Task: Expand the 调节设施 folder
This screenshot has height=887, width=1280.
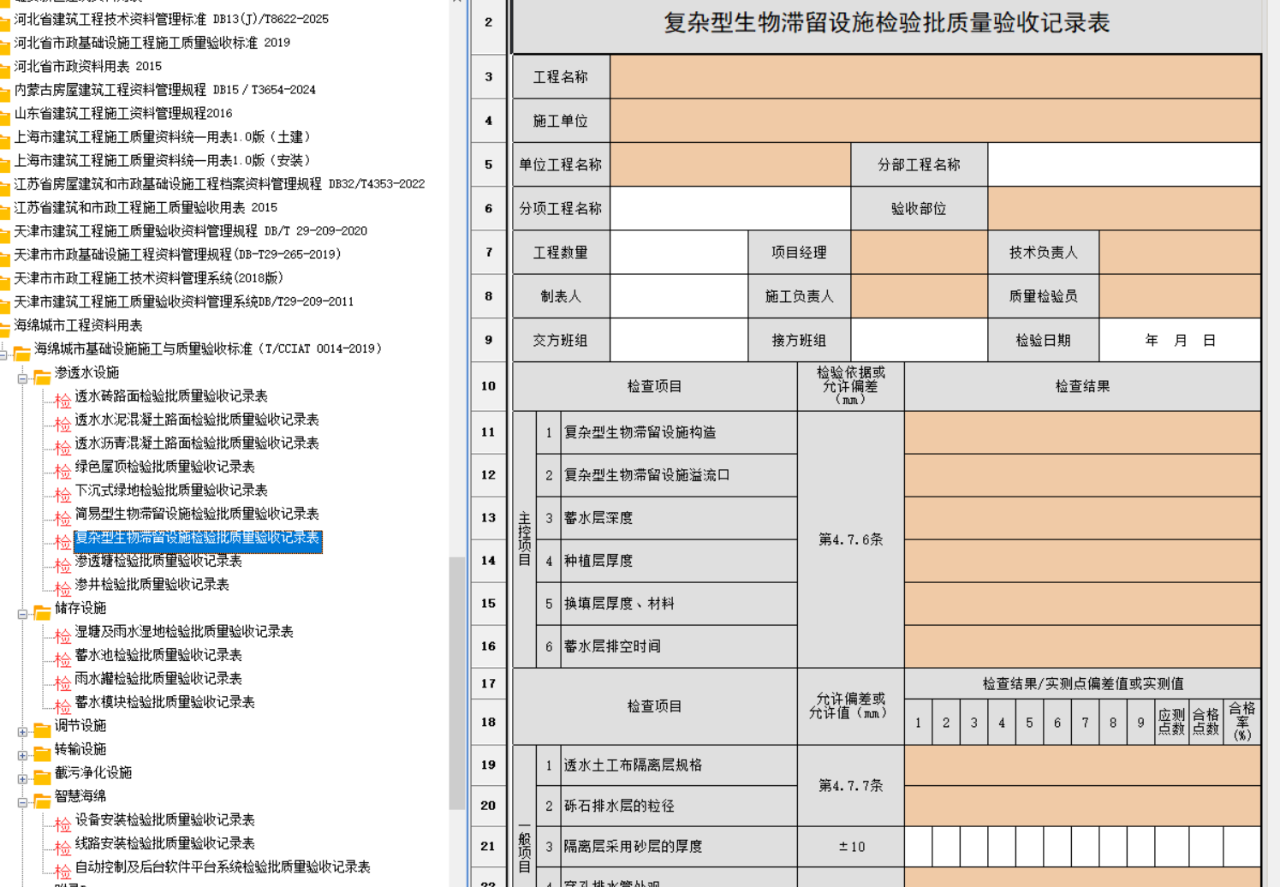Action: coord(22,731)
